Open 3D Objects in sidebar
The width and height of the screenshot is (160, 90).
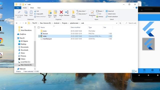[24, 41]
